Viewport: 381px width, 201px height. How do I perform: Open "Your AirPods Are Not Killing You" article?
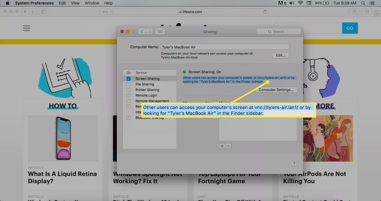[x=315, y=177]
